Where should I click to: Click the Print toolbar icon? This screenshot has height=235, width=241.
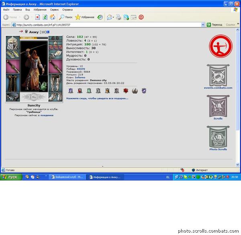click(x=118, y=17)
